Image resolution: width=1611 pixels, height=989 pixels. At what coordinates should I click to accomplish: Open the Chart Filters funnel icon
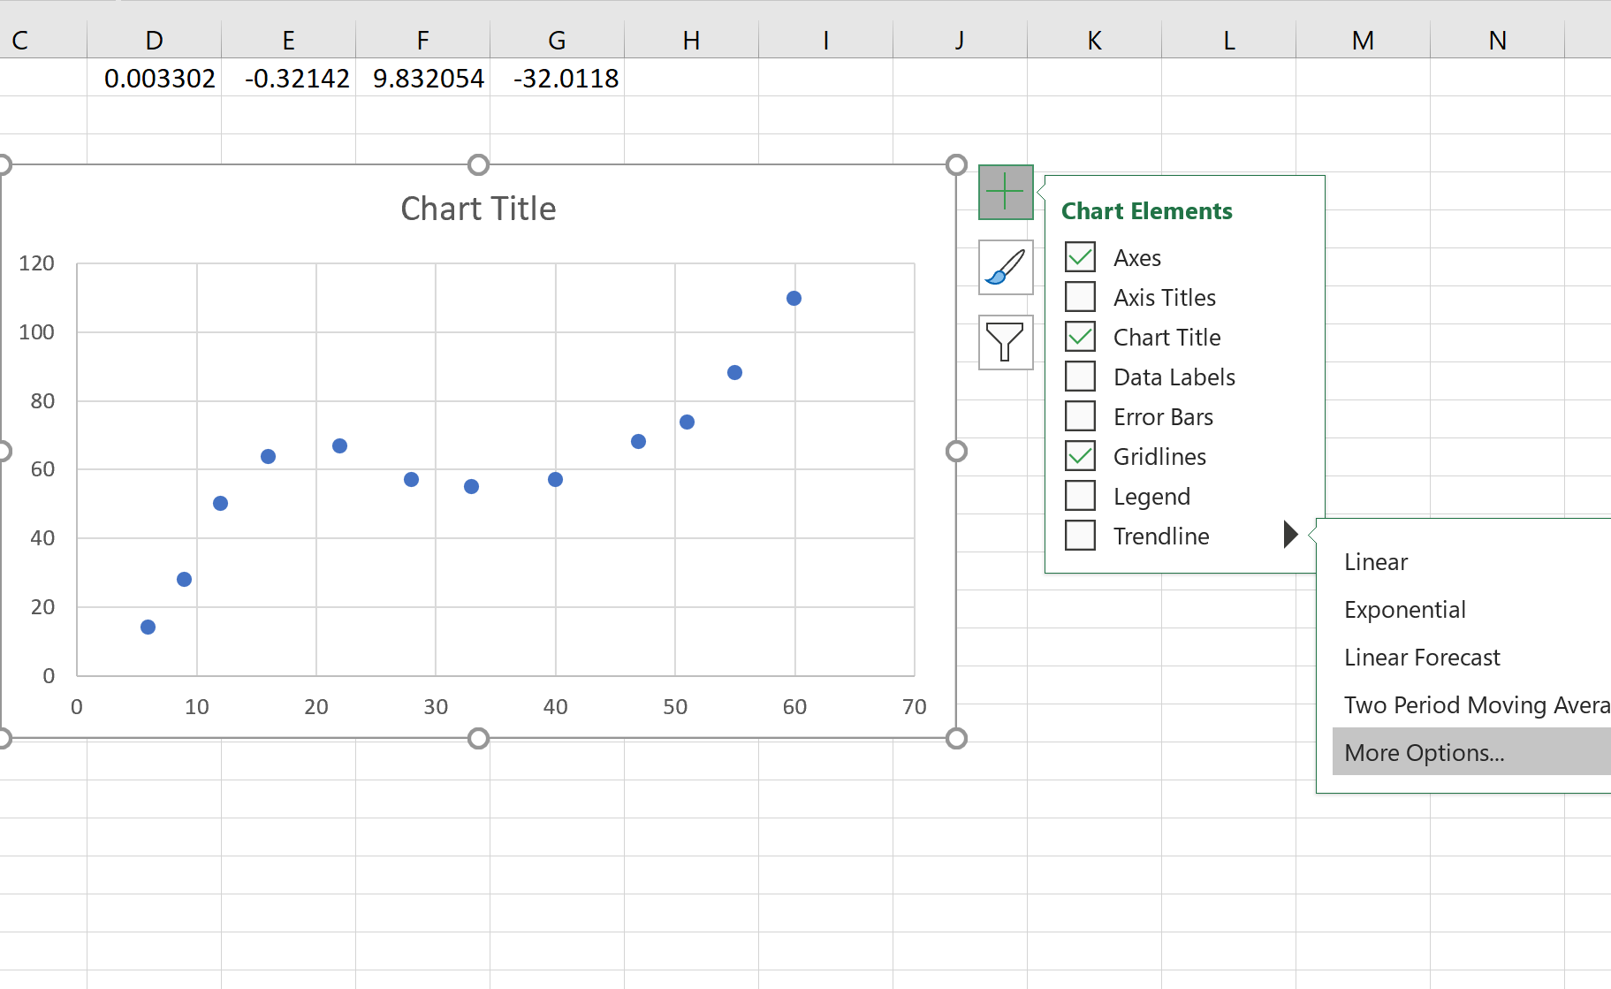tap(1005, 343)
